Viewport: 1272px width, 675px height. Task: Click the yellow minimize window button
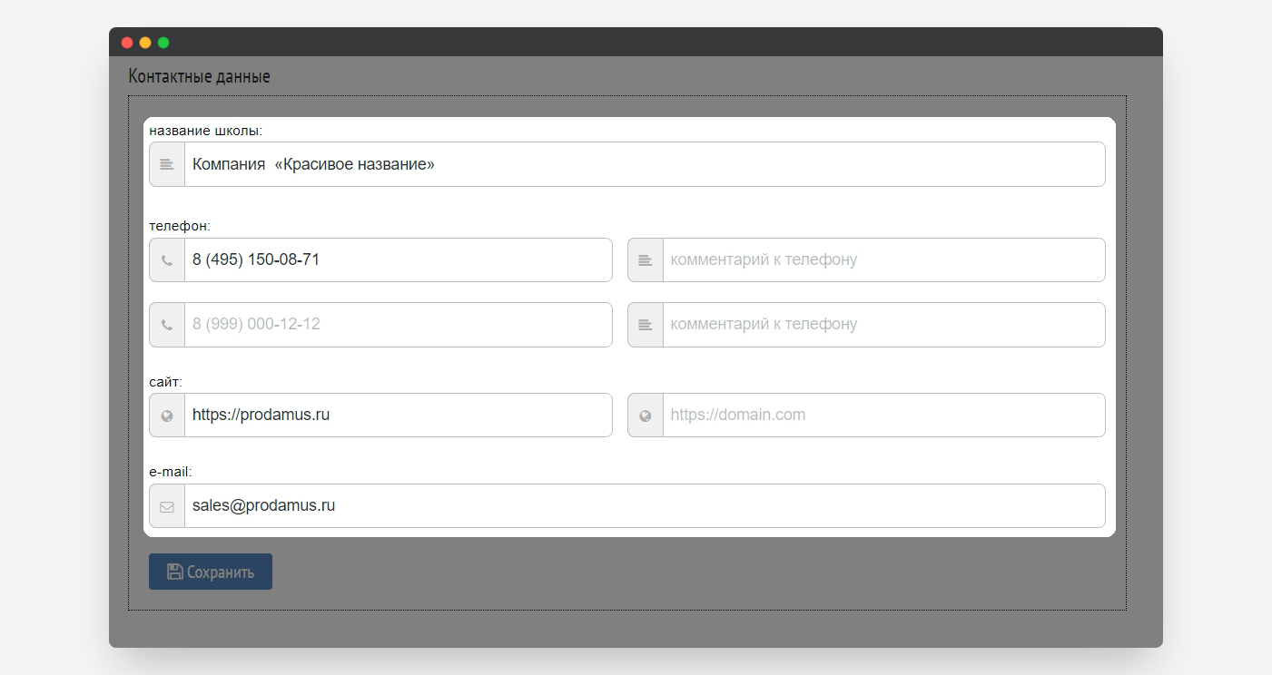[x=145, y=43]
